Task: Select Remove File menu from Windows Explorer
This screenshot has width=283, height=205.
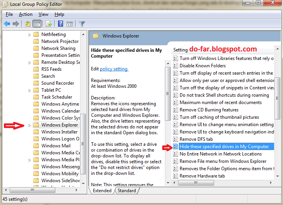Action: pyautogui.click(x=223, y=161)
